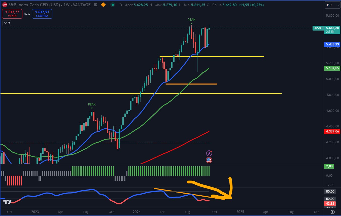Open the USD currency dropdown

pos(331,5)
